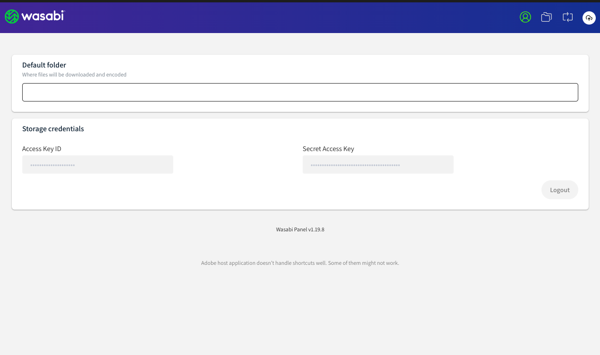The height and width of the screenshot is (355, 600).
Task: Click inside the Default folder field
Action: tap(300, 92)
